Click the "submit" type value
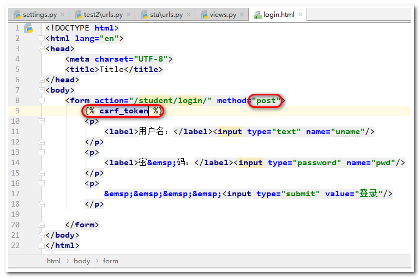Image resolution: width=420 pixels, height=278 pixels. coord(301,194)
